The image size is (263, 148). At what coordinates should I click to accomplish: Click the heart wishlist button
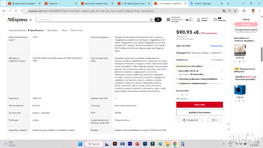click(x=214, y=120)
